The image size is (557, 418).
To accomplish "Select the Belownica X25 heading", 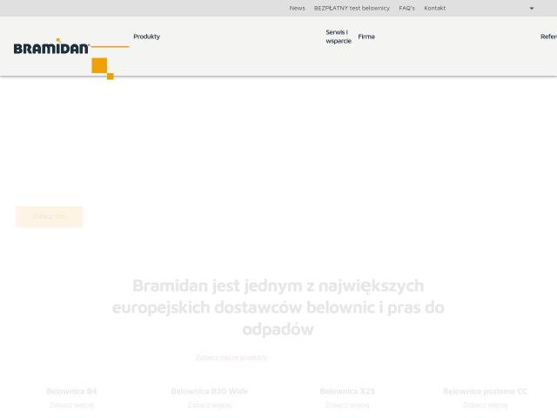I will 347,391.
